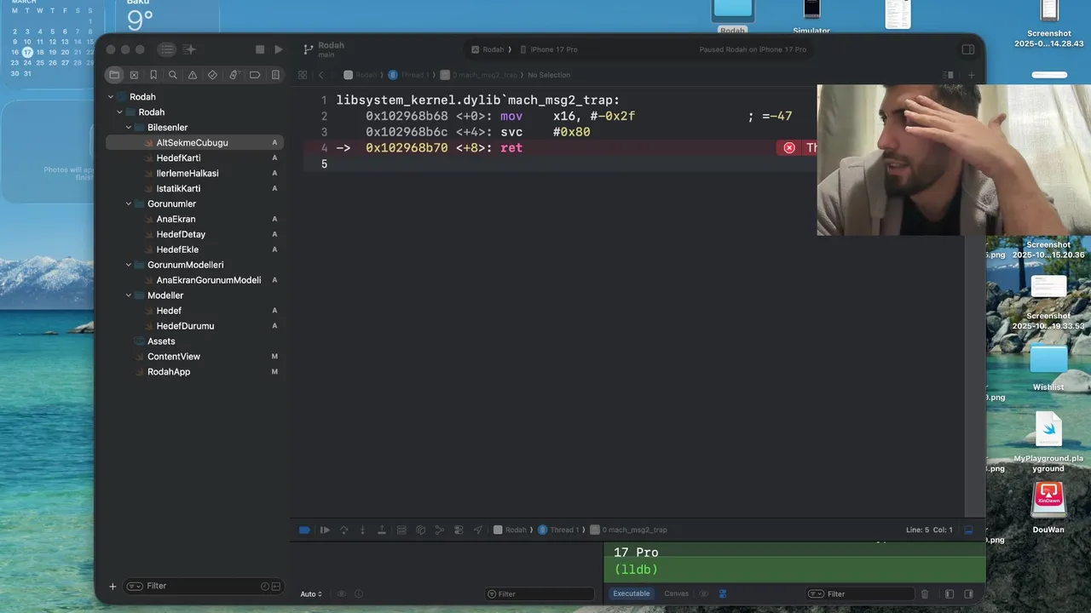Click the Step Out debug icon

(382, 530)
